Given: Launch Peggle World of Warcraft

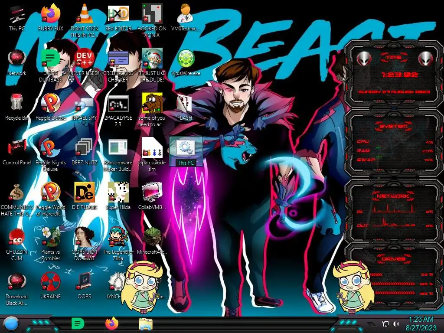Looking at the screenshot, I should pyautogui.click(x=50, y=199).
